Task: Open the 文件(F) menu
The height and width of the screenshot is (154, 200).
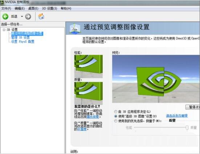Action: tap(6, 9)
